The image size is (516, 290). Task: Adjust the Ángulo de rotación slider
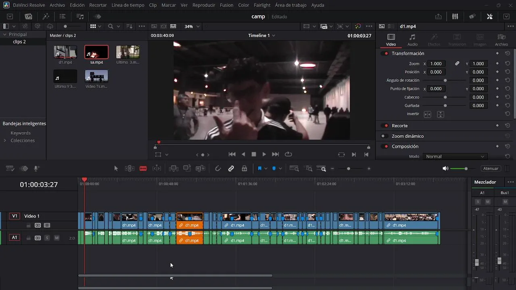click(x=445, y=81)
